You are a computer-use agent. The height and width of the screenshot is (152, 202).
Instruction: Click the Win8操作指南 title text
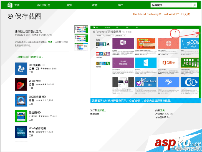point(37,128)
